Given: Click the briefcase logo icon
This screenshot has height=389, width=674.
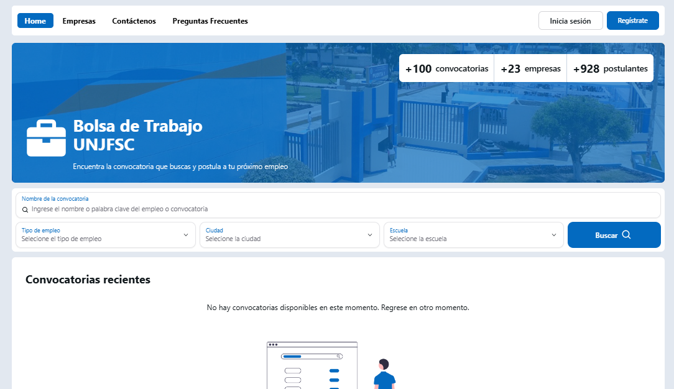Looking at the screenshot, I should click(45, 137).
